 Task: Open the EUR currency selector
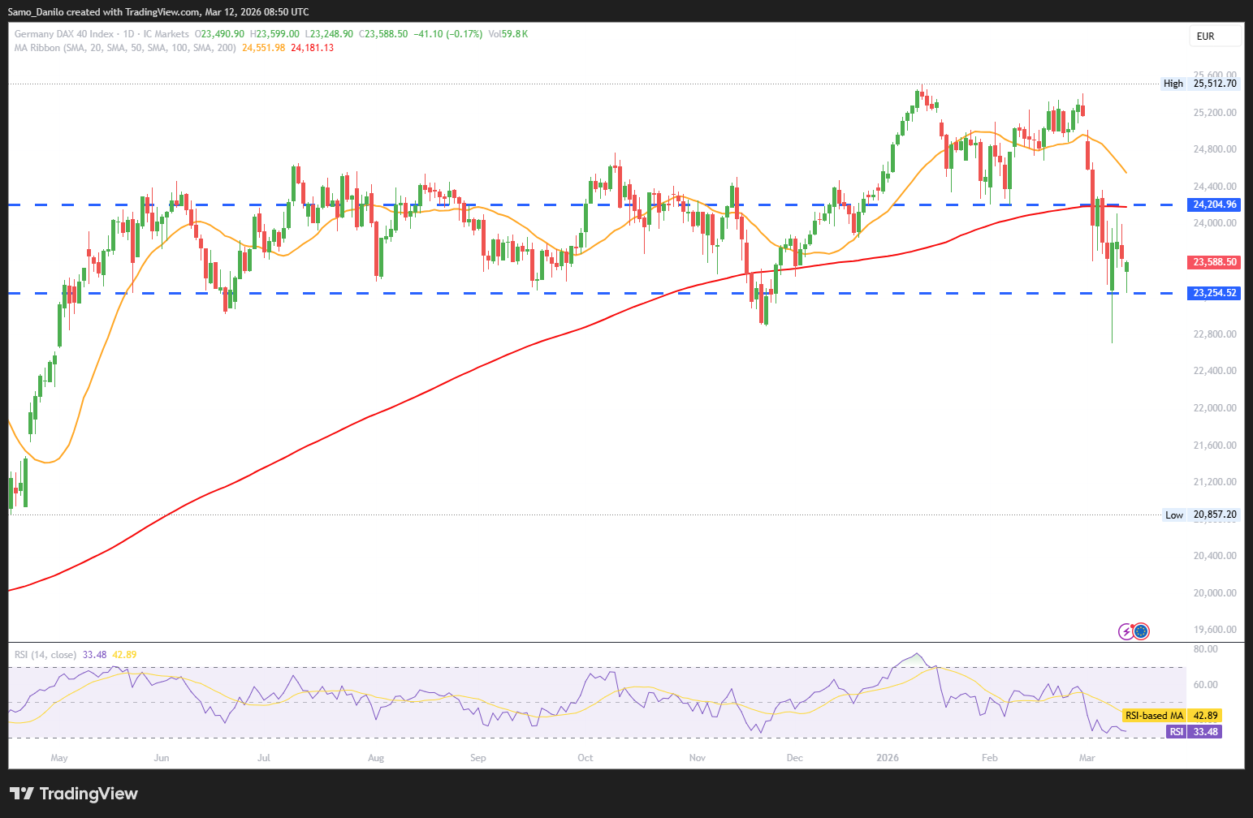[x=1216, y=36]
